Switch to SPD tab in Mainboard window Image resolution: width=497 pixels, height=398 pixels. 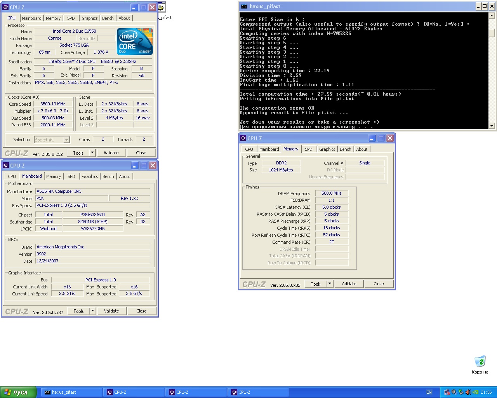click(x=71, y=176)
